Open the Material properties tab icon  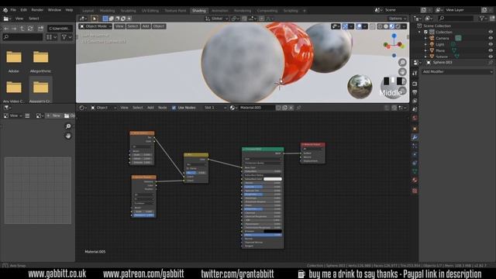pos(415,180)
